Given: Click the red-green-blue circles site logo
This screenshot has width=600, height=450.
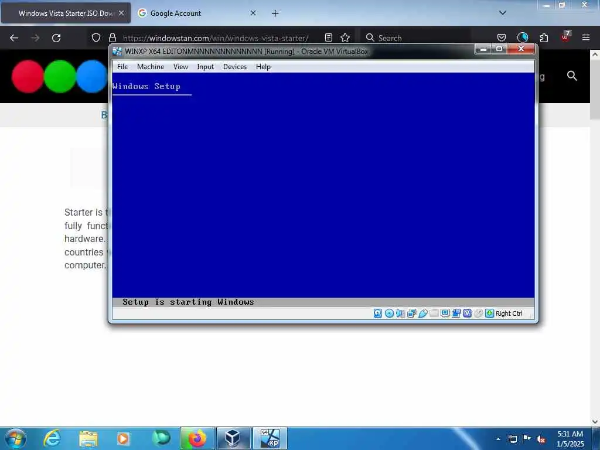Looking at the screenshot, I should pos(59,76).
